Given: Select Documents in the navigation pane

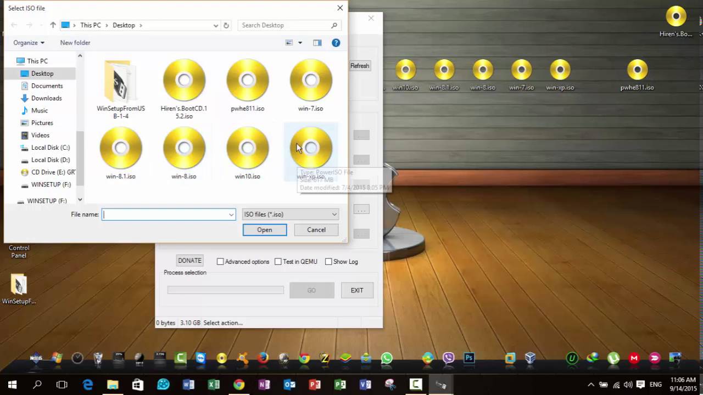Looking at the screenshot, I should (x=47, y=86).
